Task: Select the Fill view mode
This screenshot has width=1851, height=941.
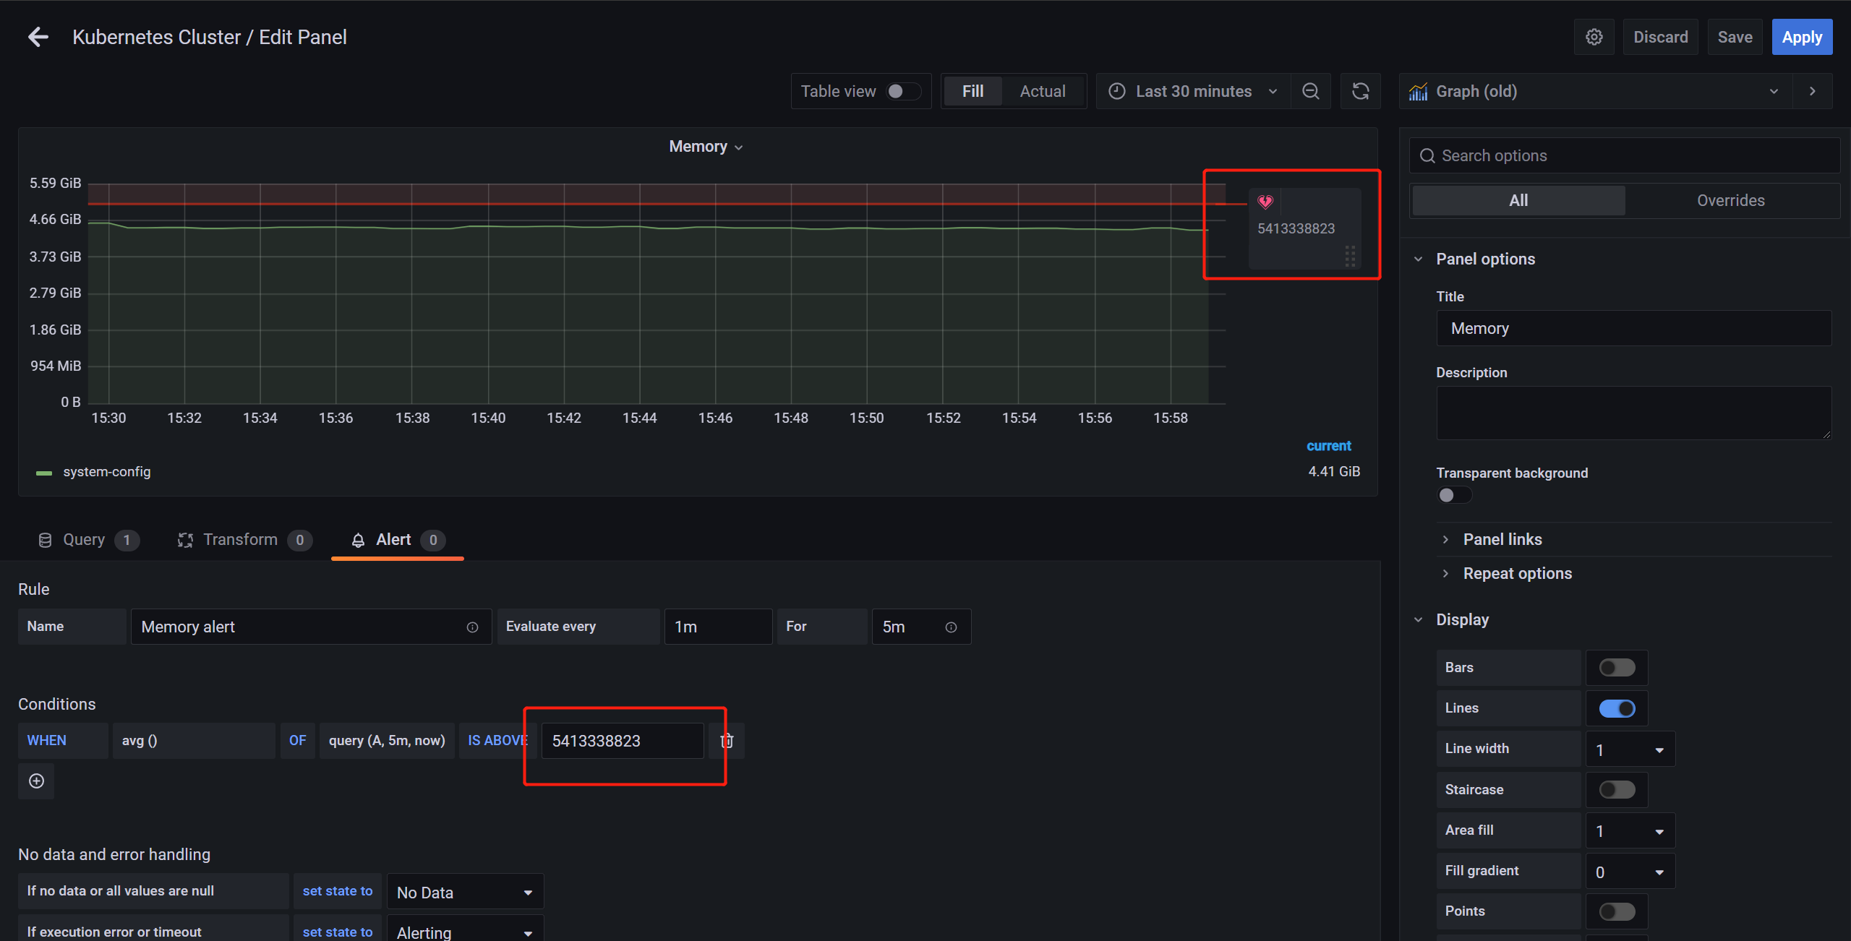Action: coord(972,91)
